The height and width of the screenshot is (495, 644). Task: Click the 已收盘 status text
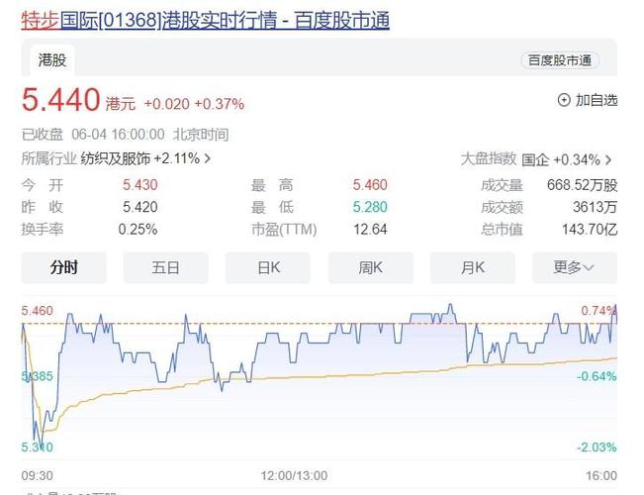43,135
